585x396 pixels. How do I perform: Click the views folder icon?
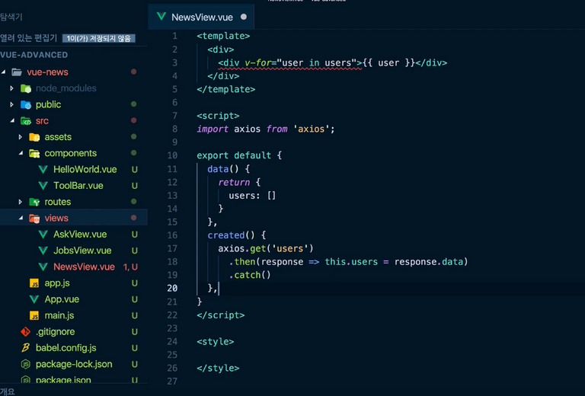pos(34,218)
